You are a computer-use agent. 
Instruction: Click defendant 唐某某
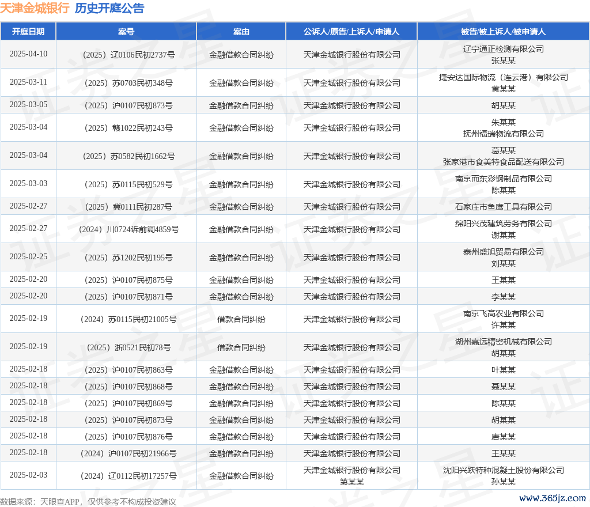tap(504, 437)
